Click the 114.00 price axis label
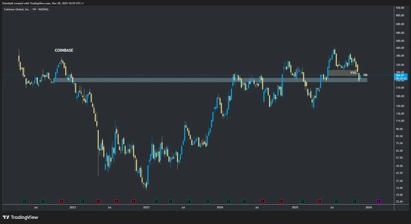 [x=400, y=120]
